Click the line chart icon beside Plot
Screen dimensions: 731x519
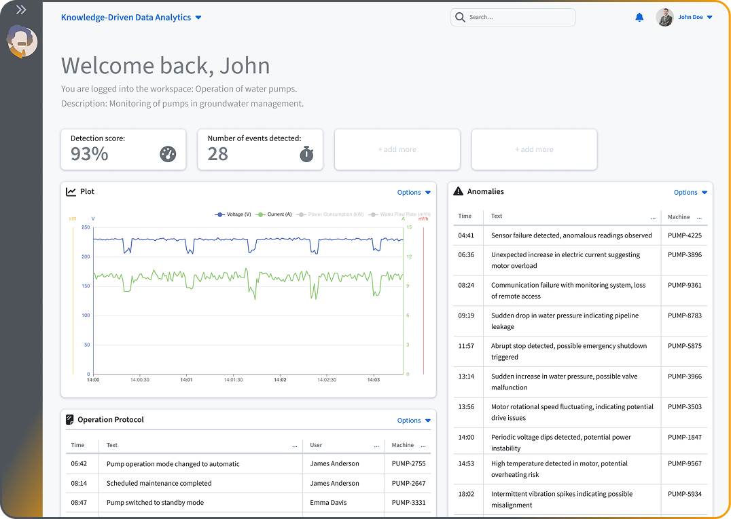[71, 192]
